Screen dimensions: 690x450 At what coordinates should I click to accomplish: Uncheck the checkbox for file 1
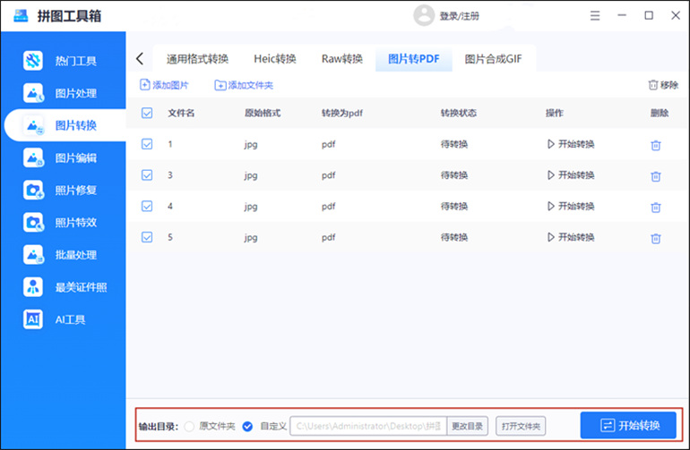147,144
